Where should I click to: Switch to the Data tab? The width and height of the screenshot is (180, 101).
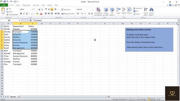tap(43, 5)
